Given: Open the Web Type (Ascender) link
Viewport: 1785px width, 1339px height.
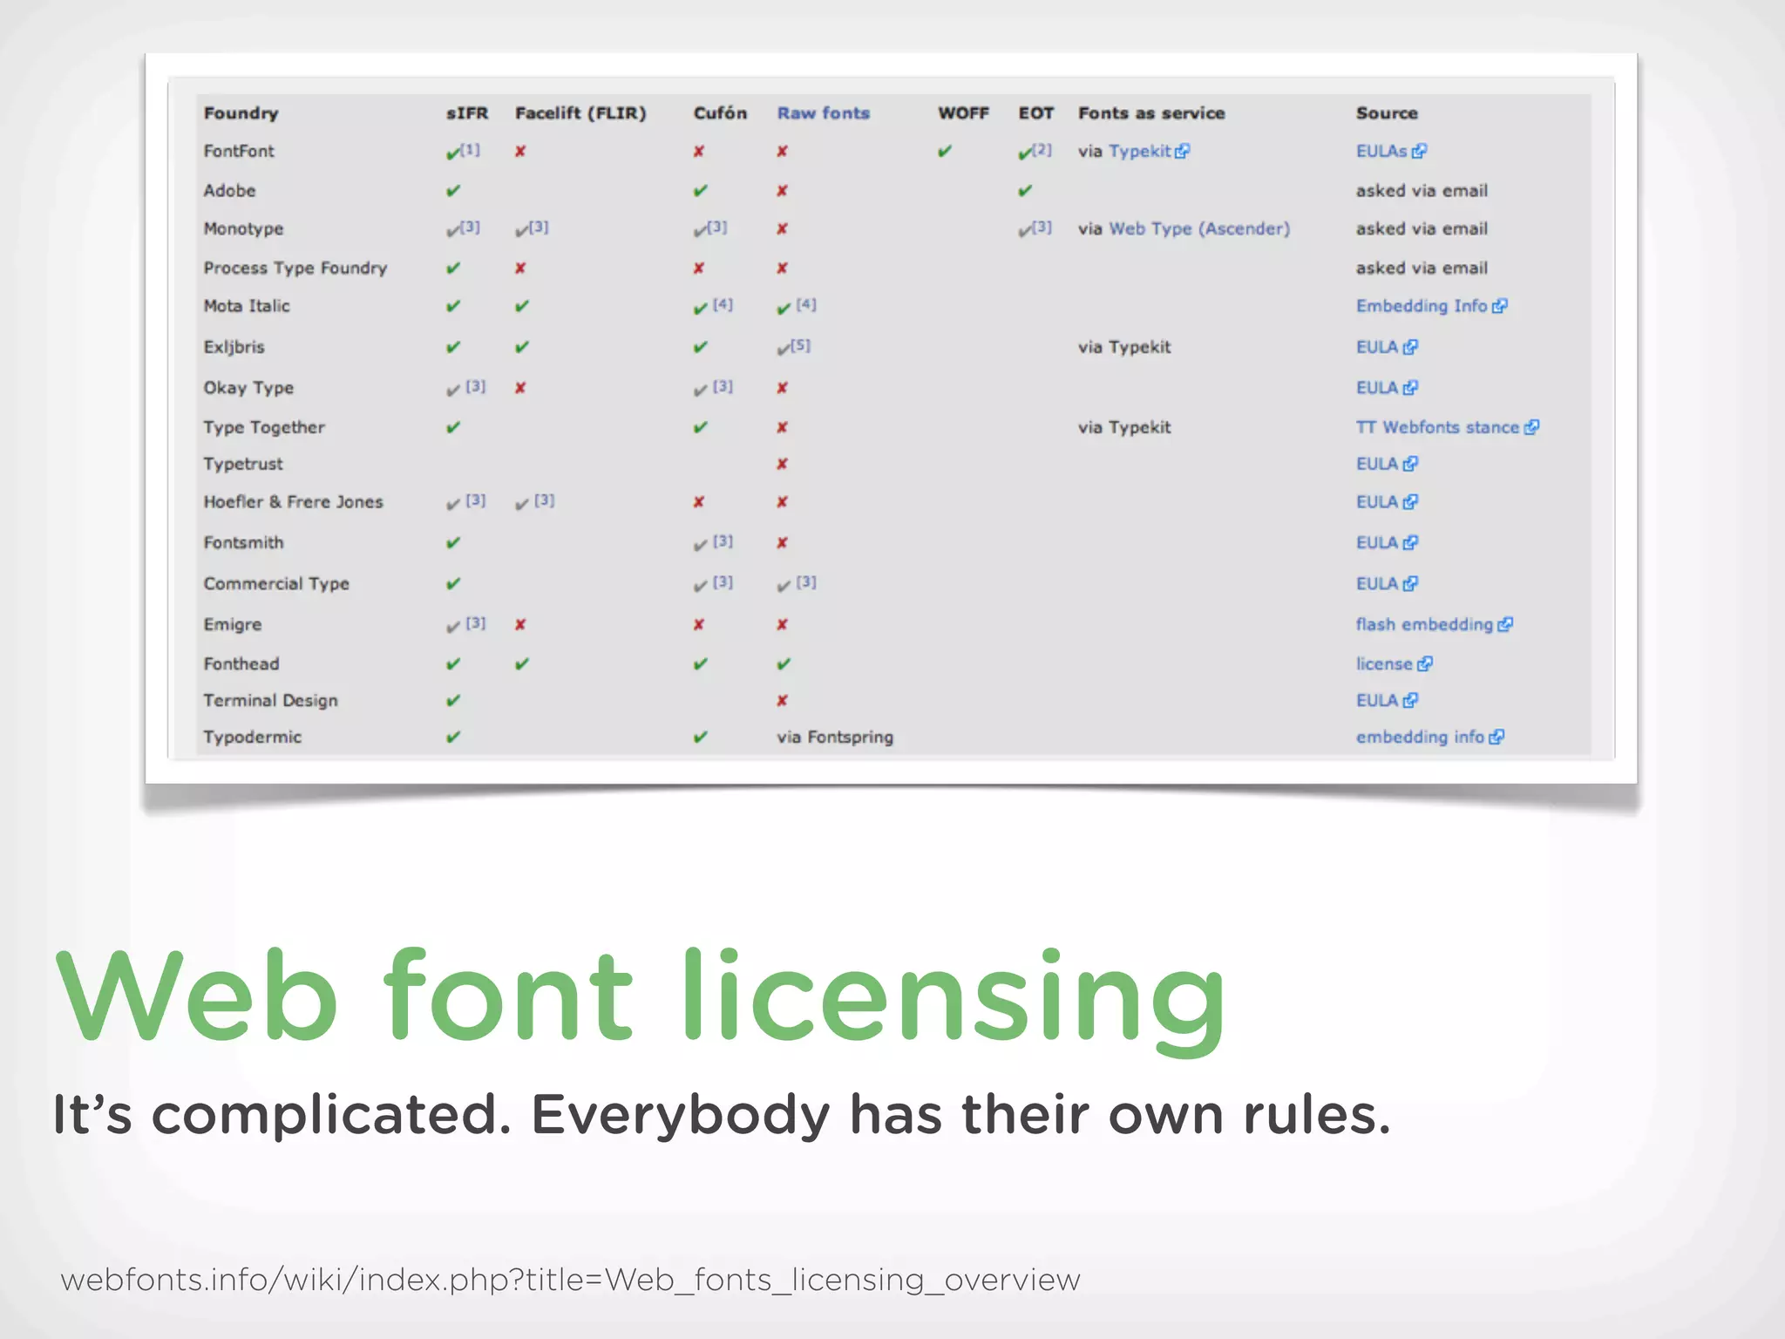Looking at the screenshot, I should click(1199, 228).
